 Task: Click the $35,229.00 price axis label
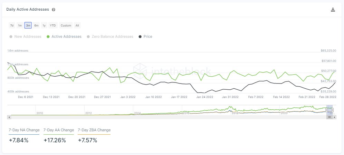(x=328, y=91)
